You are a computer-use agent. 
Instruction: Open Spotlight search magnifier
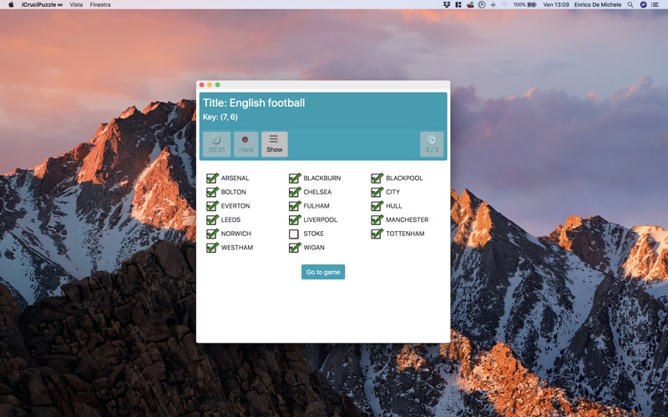point(630,5)
